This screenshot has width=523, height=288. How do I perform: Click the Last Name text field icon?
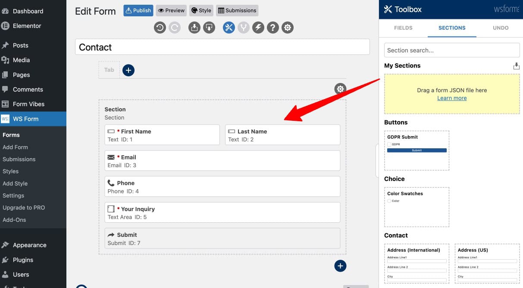point(232,132)
